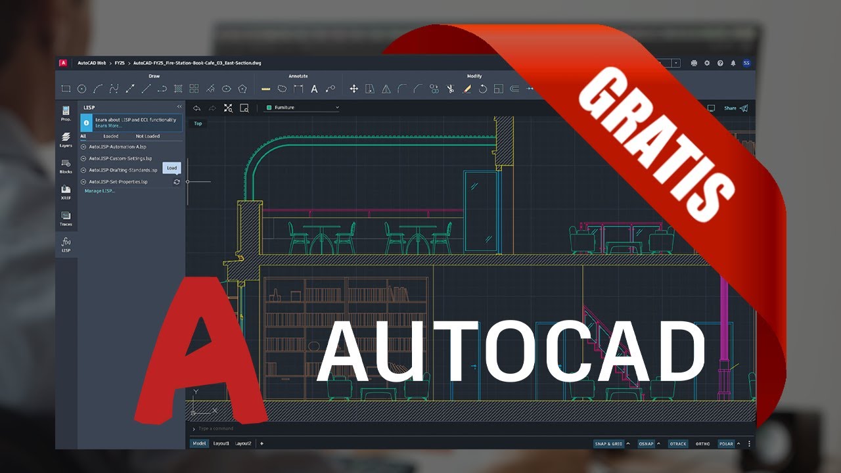
Task: Select the Move modify tool
Action: [353, 89]
